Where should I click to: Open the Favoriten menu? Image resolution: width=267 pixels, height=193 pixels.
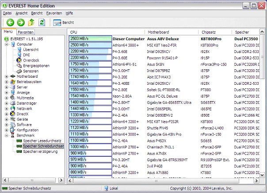(x=54, y=13)
